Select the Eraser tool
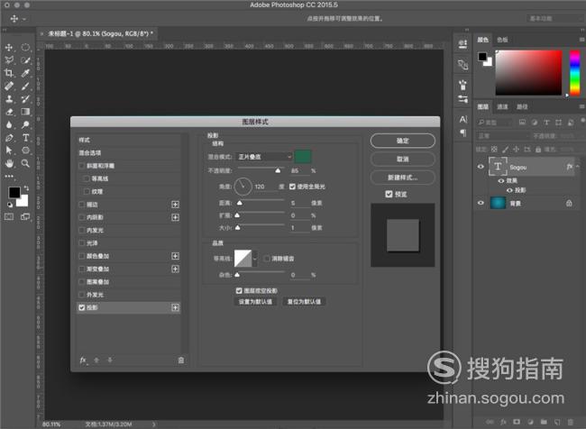This screenshot has width=586, height=429. pyautogui.click(x=9, y=112)
